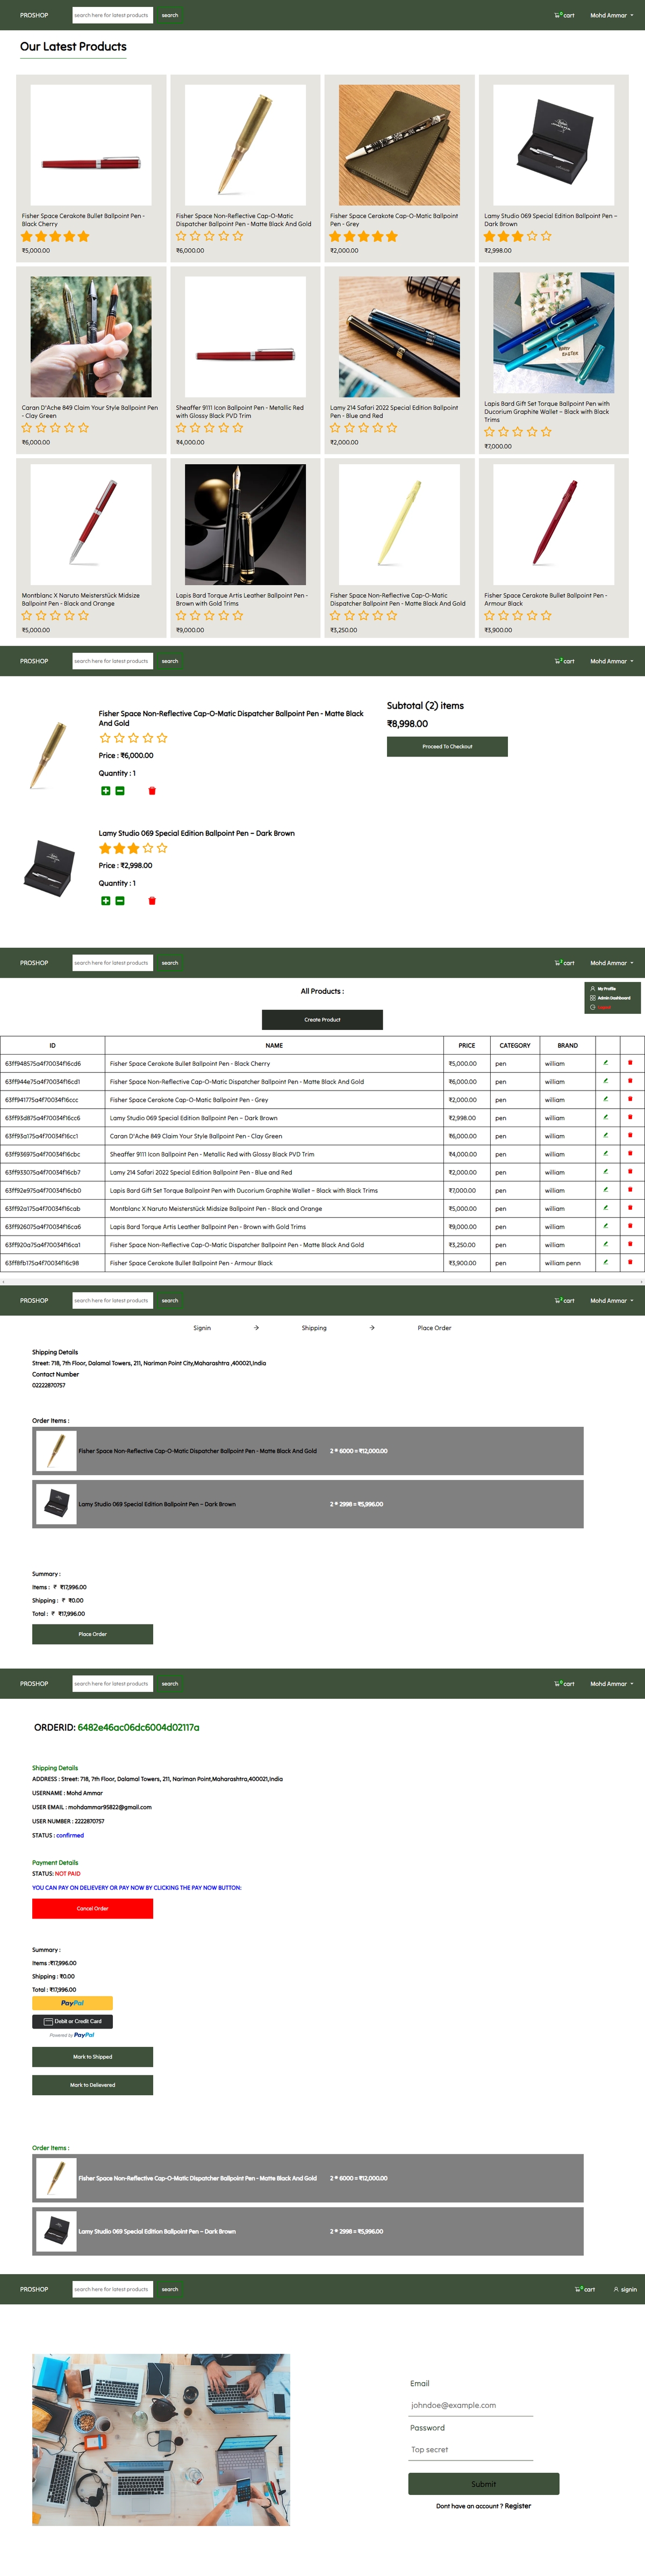Open the Lapis Bard Gift Set Torque image

553,333
